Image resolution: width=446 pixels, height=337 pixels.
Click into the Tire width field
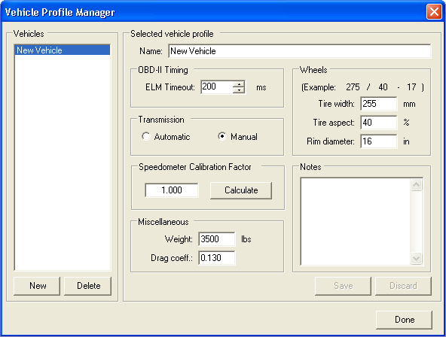click(379, 104)
